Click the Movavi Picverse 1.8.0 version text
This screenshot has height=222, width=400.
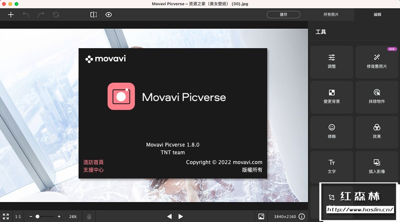173,144
